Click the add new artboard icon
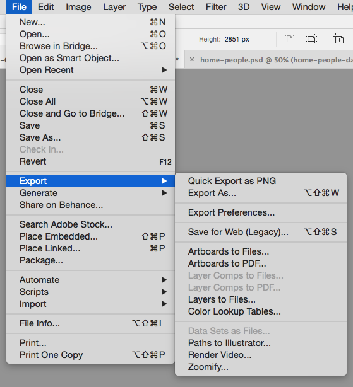This screenshot has height=387, width=353. pos(338,39)
